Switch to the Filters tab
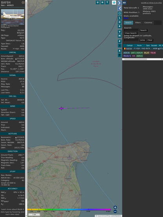Screen dimensions: 163x217 point(138,23)
